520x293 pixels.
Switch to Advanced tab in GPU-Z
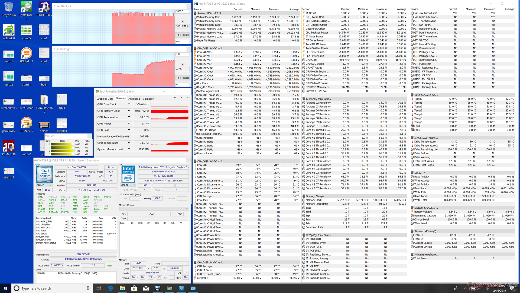click(x=134, y=99)
